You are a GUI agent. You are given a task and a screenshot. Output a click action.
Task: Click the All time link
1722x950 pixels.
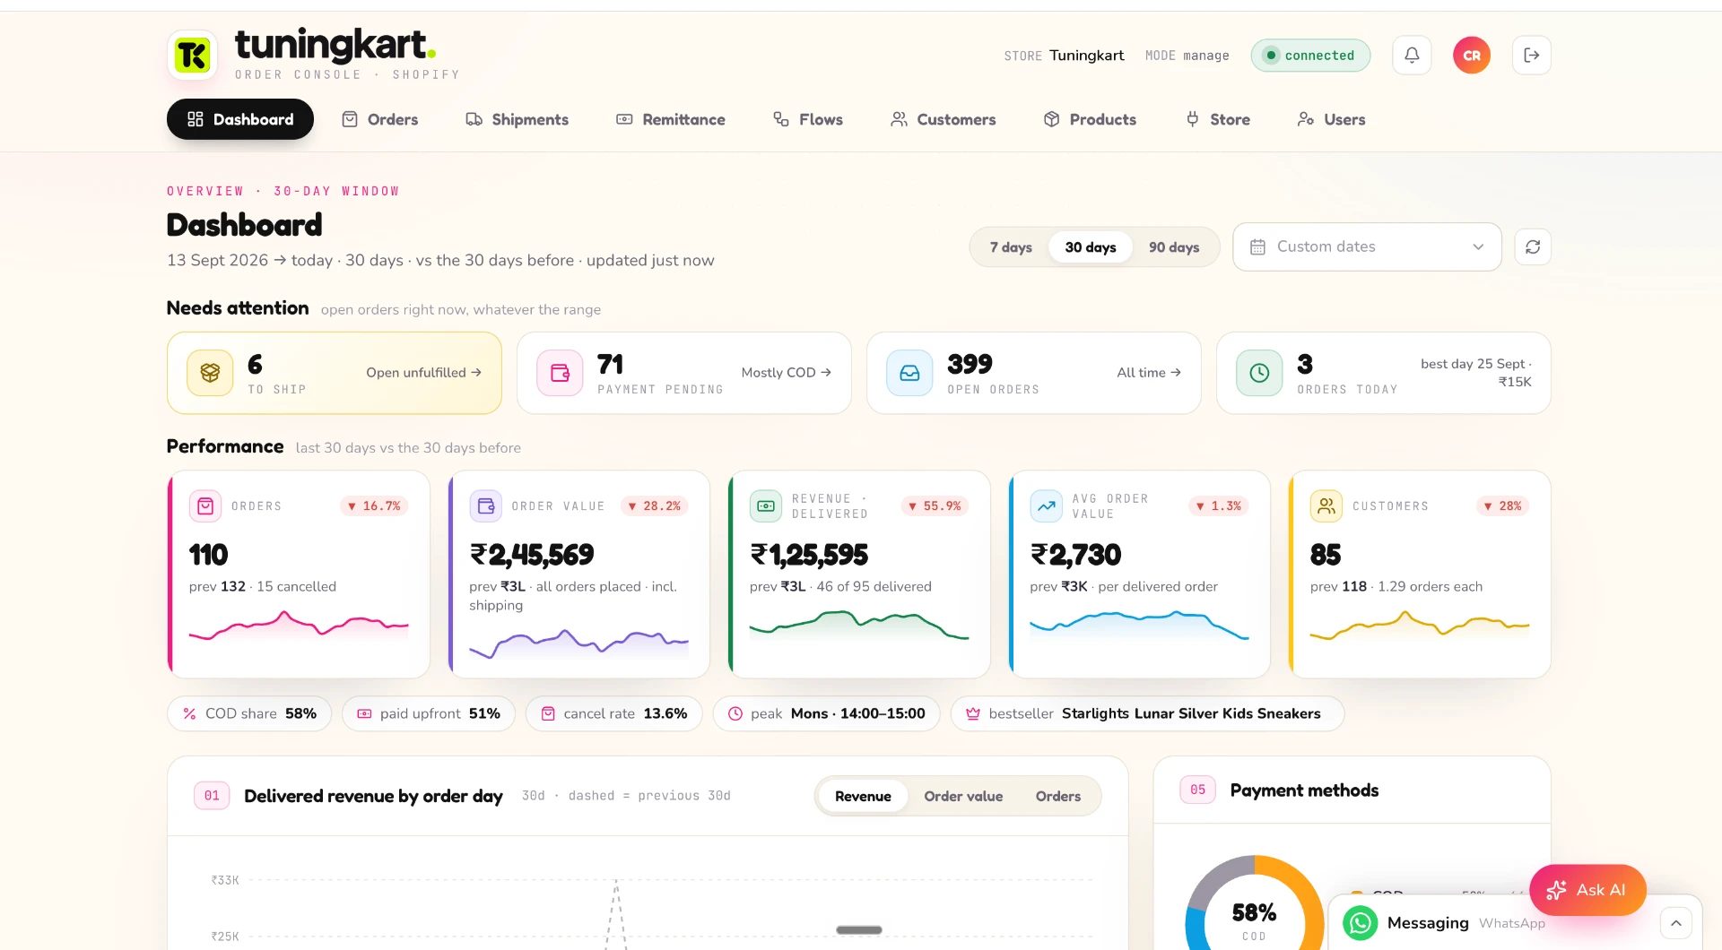pos(1149,373)
